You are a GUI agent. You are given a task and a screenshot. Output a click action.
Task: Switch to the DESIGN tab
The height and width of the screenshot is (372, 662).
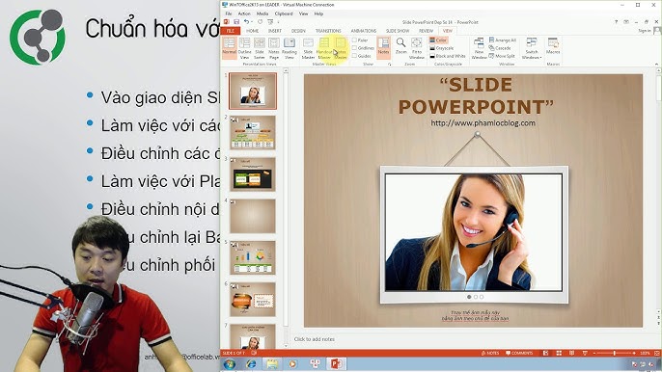tap(298, 31)
